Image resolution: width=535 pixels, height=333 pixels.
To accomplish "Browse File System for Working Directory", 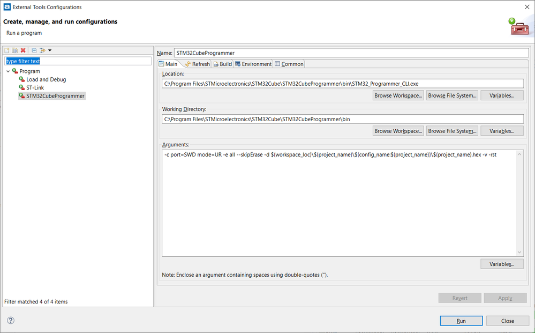I will click(x=452, y=131).
